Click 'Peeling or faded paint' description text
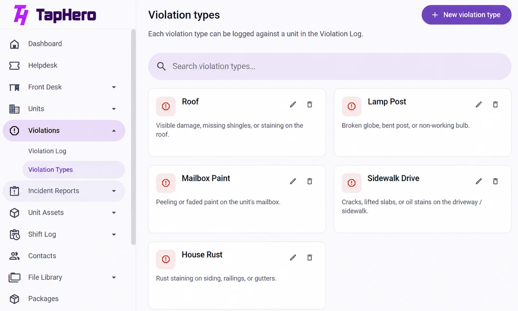 (218, 202)
